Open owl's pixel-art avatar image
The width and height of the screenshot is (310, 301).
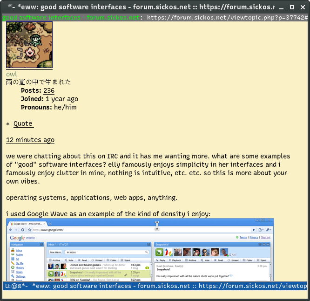point(29,45)
